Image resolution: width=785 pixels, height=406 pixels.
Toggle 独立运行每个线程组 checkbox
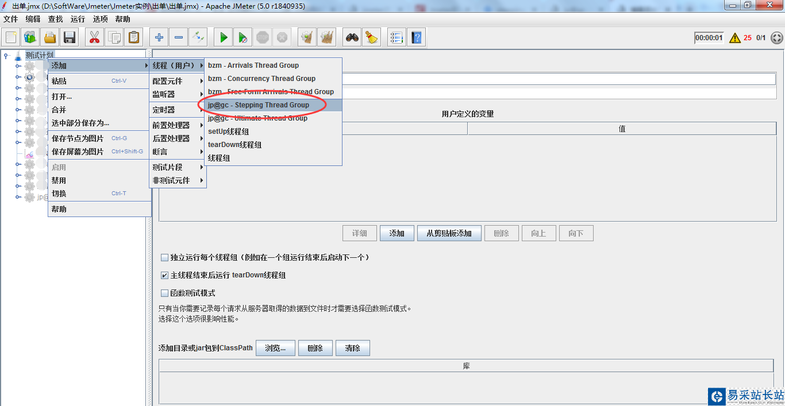click(165, 258)
